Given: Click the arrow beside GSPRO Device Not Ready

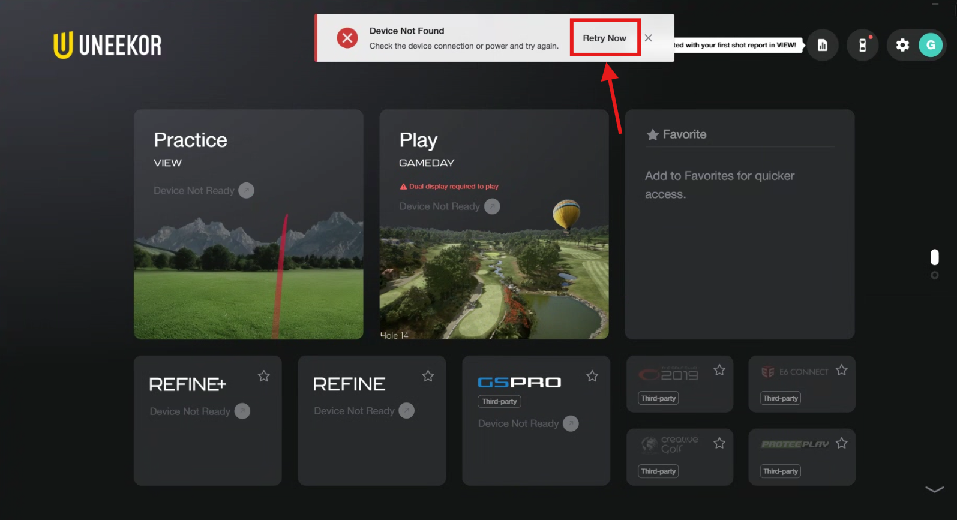Looking at the screenshot, I should tap(571, 423).
